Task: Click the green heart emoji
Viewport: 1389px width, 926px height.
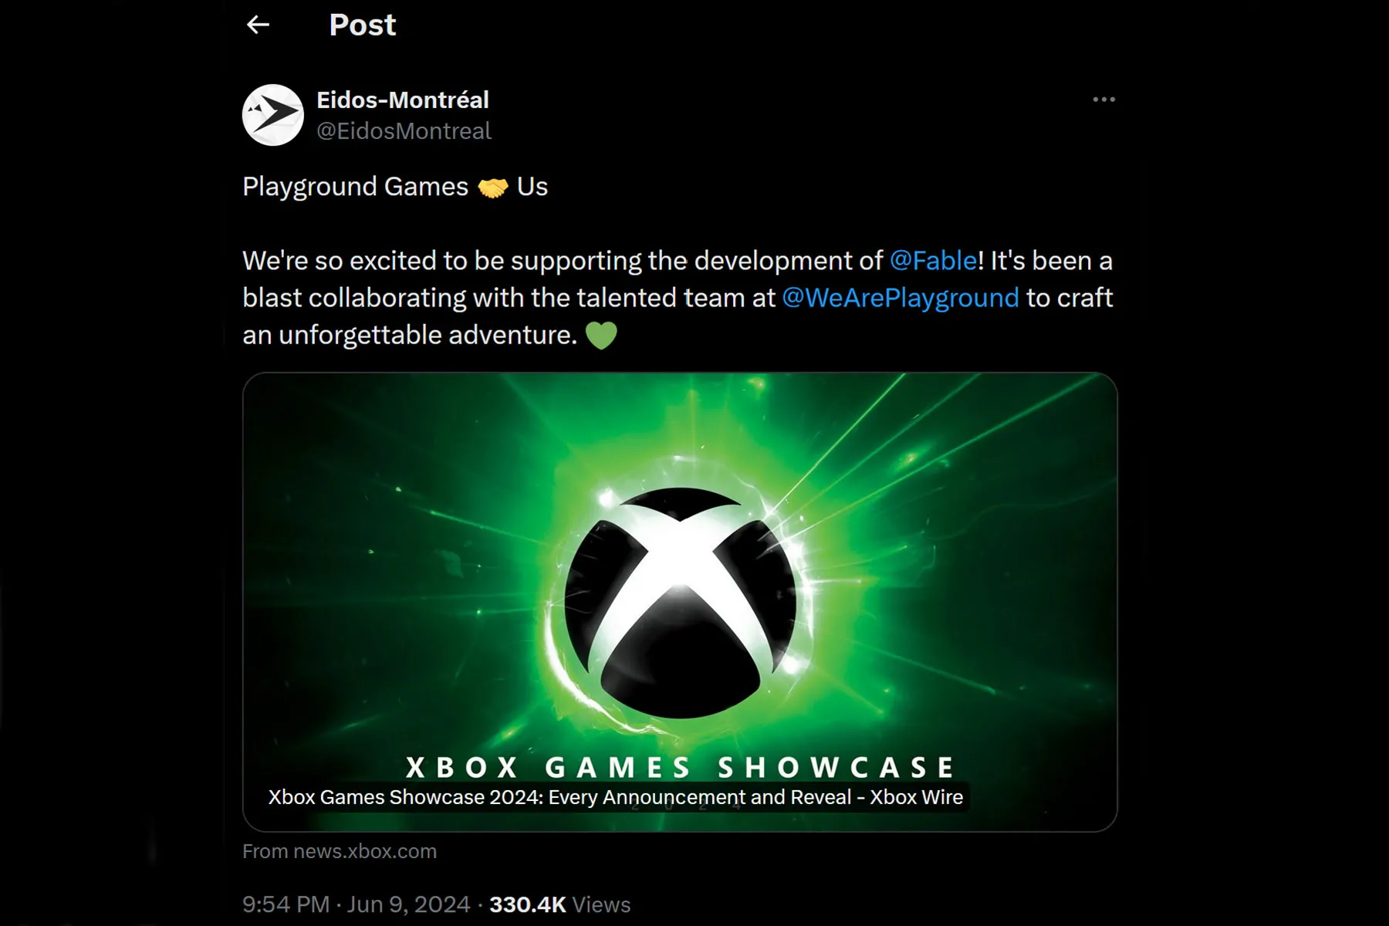Action: click(601, 336)
